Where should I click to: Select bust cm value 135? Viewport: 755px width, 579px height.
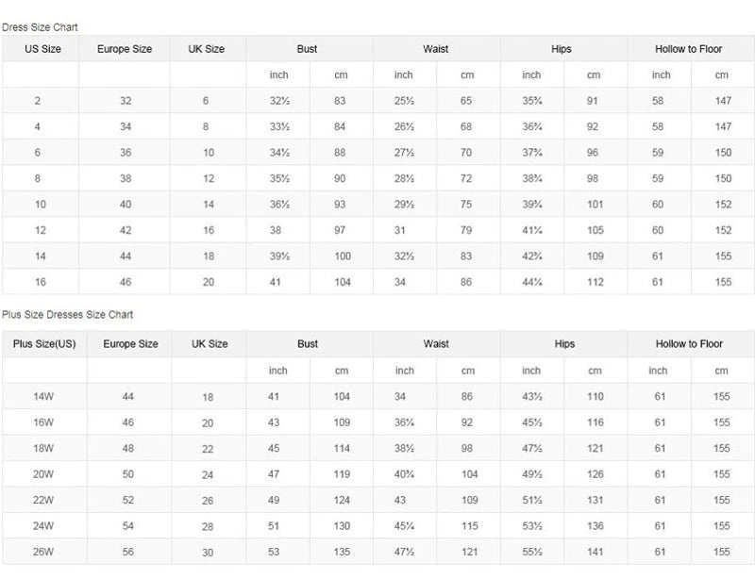342,552
